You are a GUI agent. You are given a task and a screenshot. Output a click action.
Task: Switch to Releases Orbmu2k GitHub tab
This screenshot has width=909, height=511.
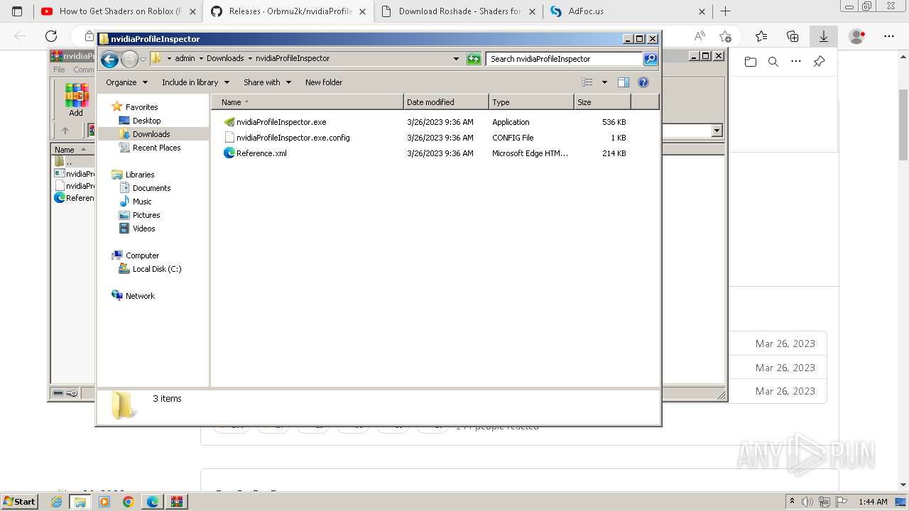tap(288, 11)
